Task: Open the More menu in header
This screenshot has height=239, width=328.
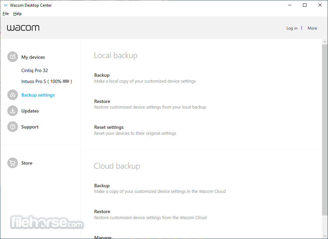Action: (312, 28)
